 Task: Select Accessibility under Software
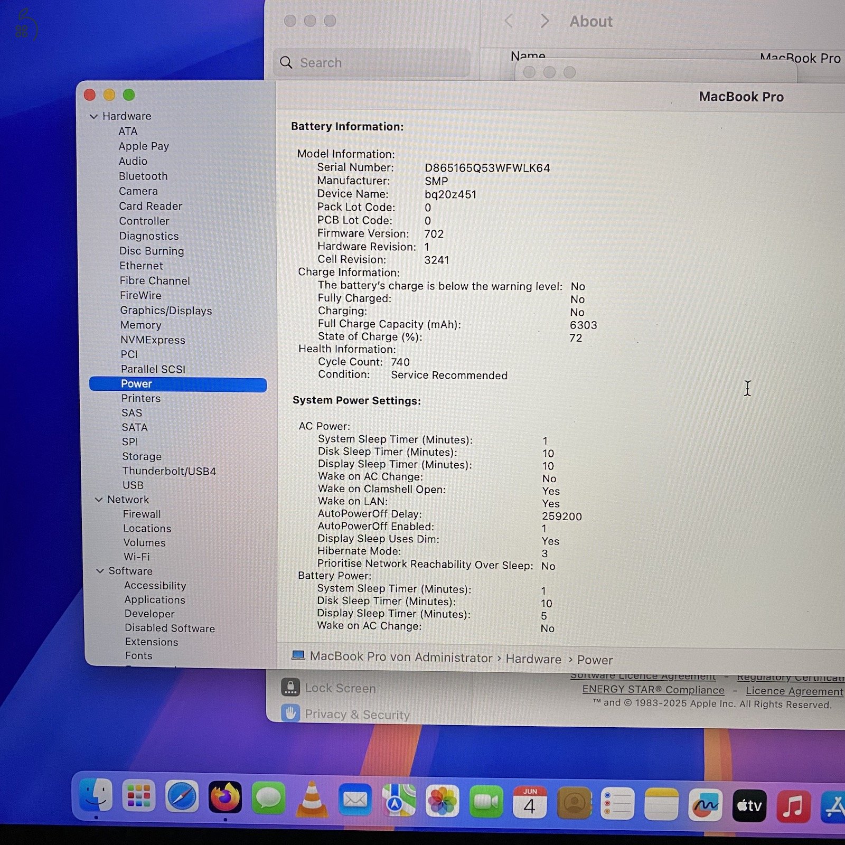click(155, 586)
